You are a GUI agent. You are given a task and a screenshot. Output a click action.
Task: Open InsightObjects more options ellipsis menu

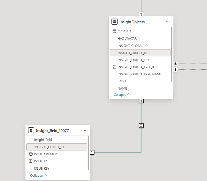(168, 22)
